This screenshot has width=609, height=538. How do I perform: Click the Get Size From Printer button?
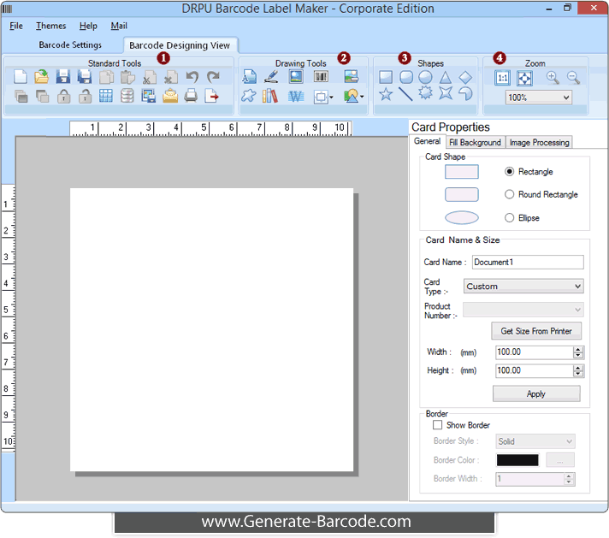(x=536, y=331)
